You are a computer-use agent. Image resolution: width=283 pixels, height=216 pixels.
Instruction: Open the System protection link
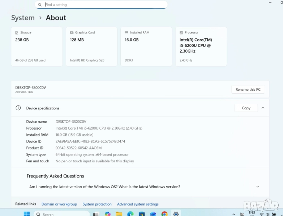[97, 204]
